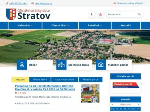Switch to the Platební portál tab
The image size is (150, 112).
coord(91,79)
